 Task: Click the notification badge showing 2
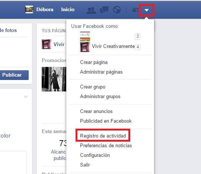coord(137,36)
